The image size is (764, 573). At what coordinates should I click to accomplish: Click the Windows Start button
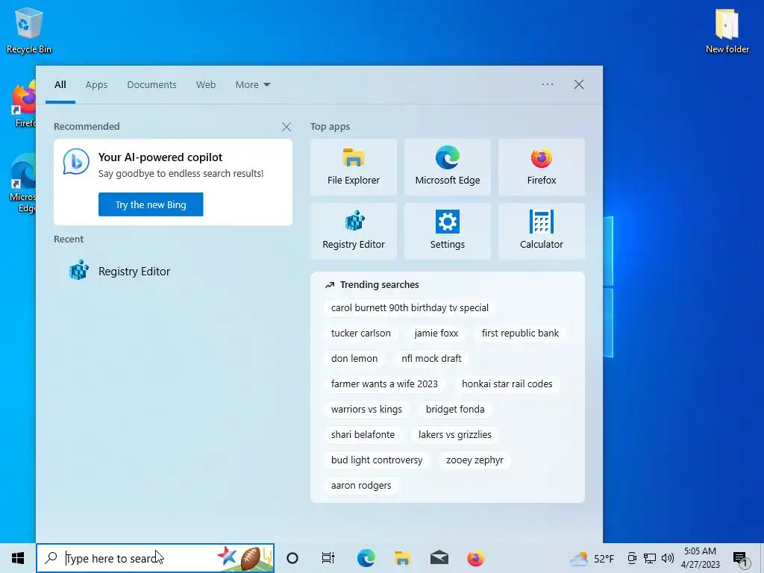pos(18,558)
